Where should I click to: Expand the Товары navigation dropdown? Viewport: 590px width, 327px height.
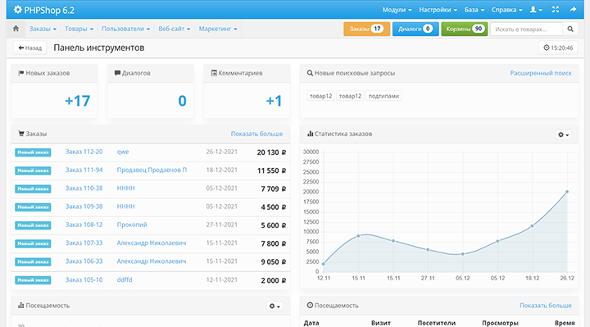pos(79,29)
